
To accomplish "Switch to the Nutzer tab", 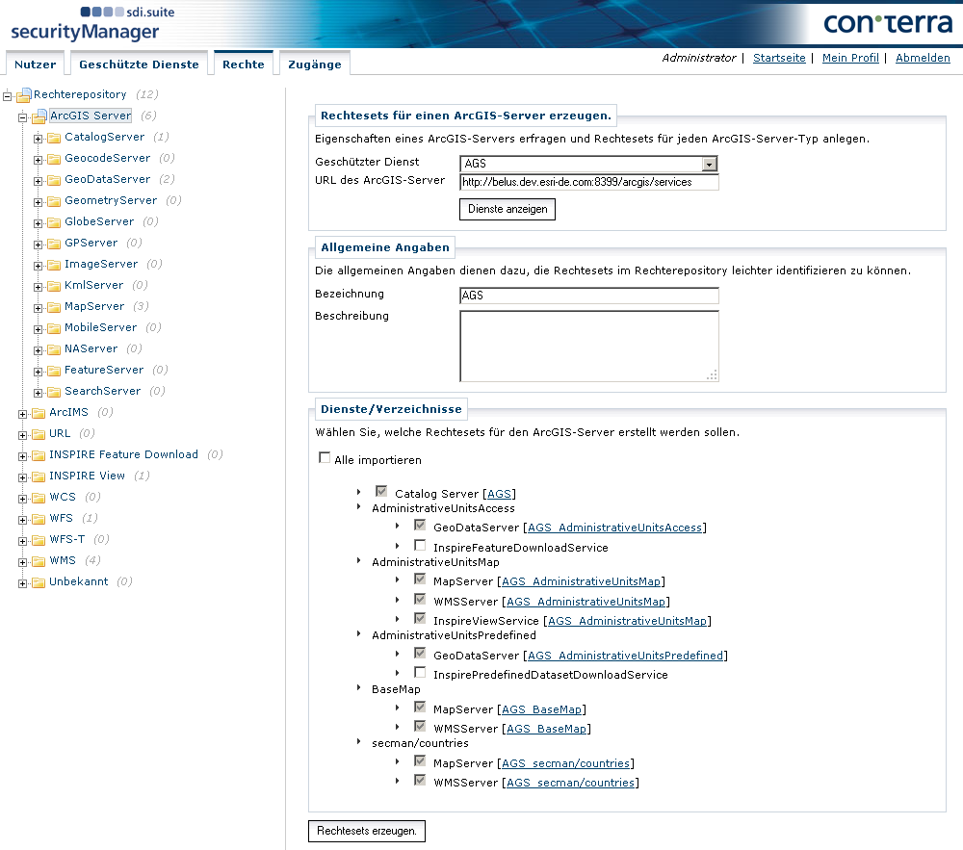I will [x=35, y=64].
